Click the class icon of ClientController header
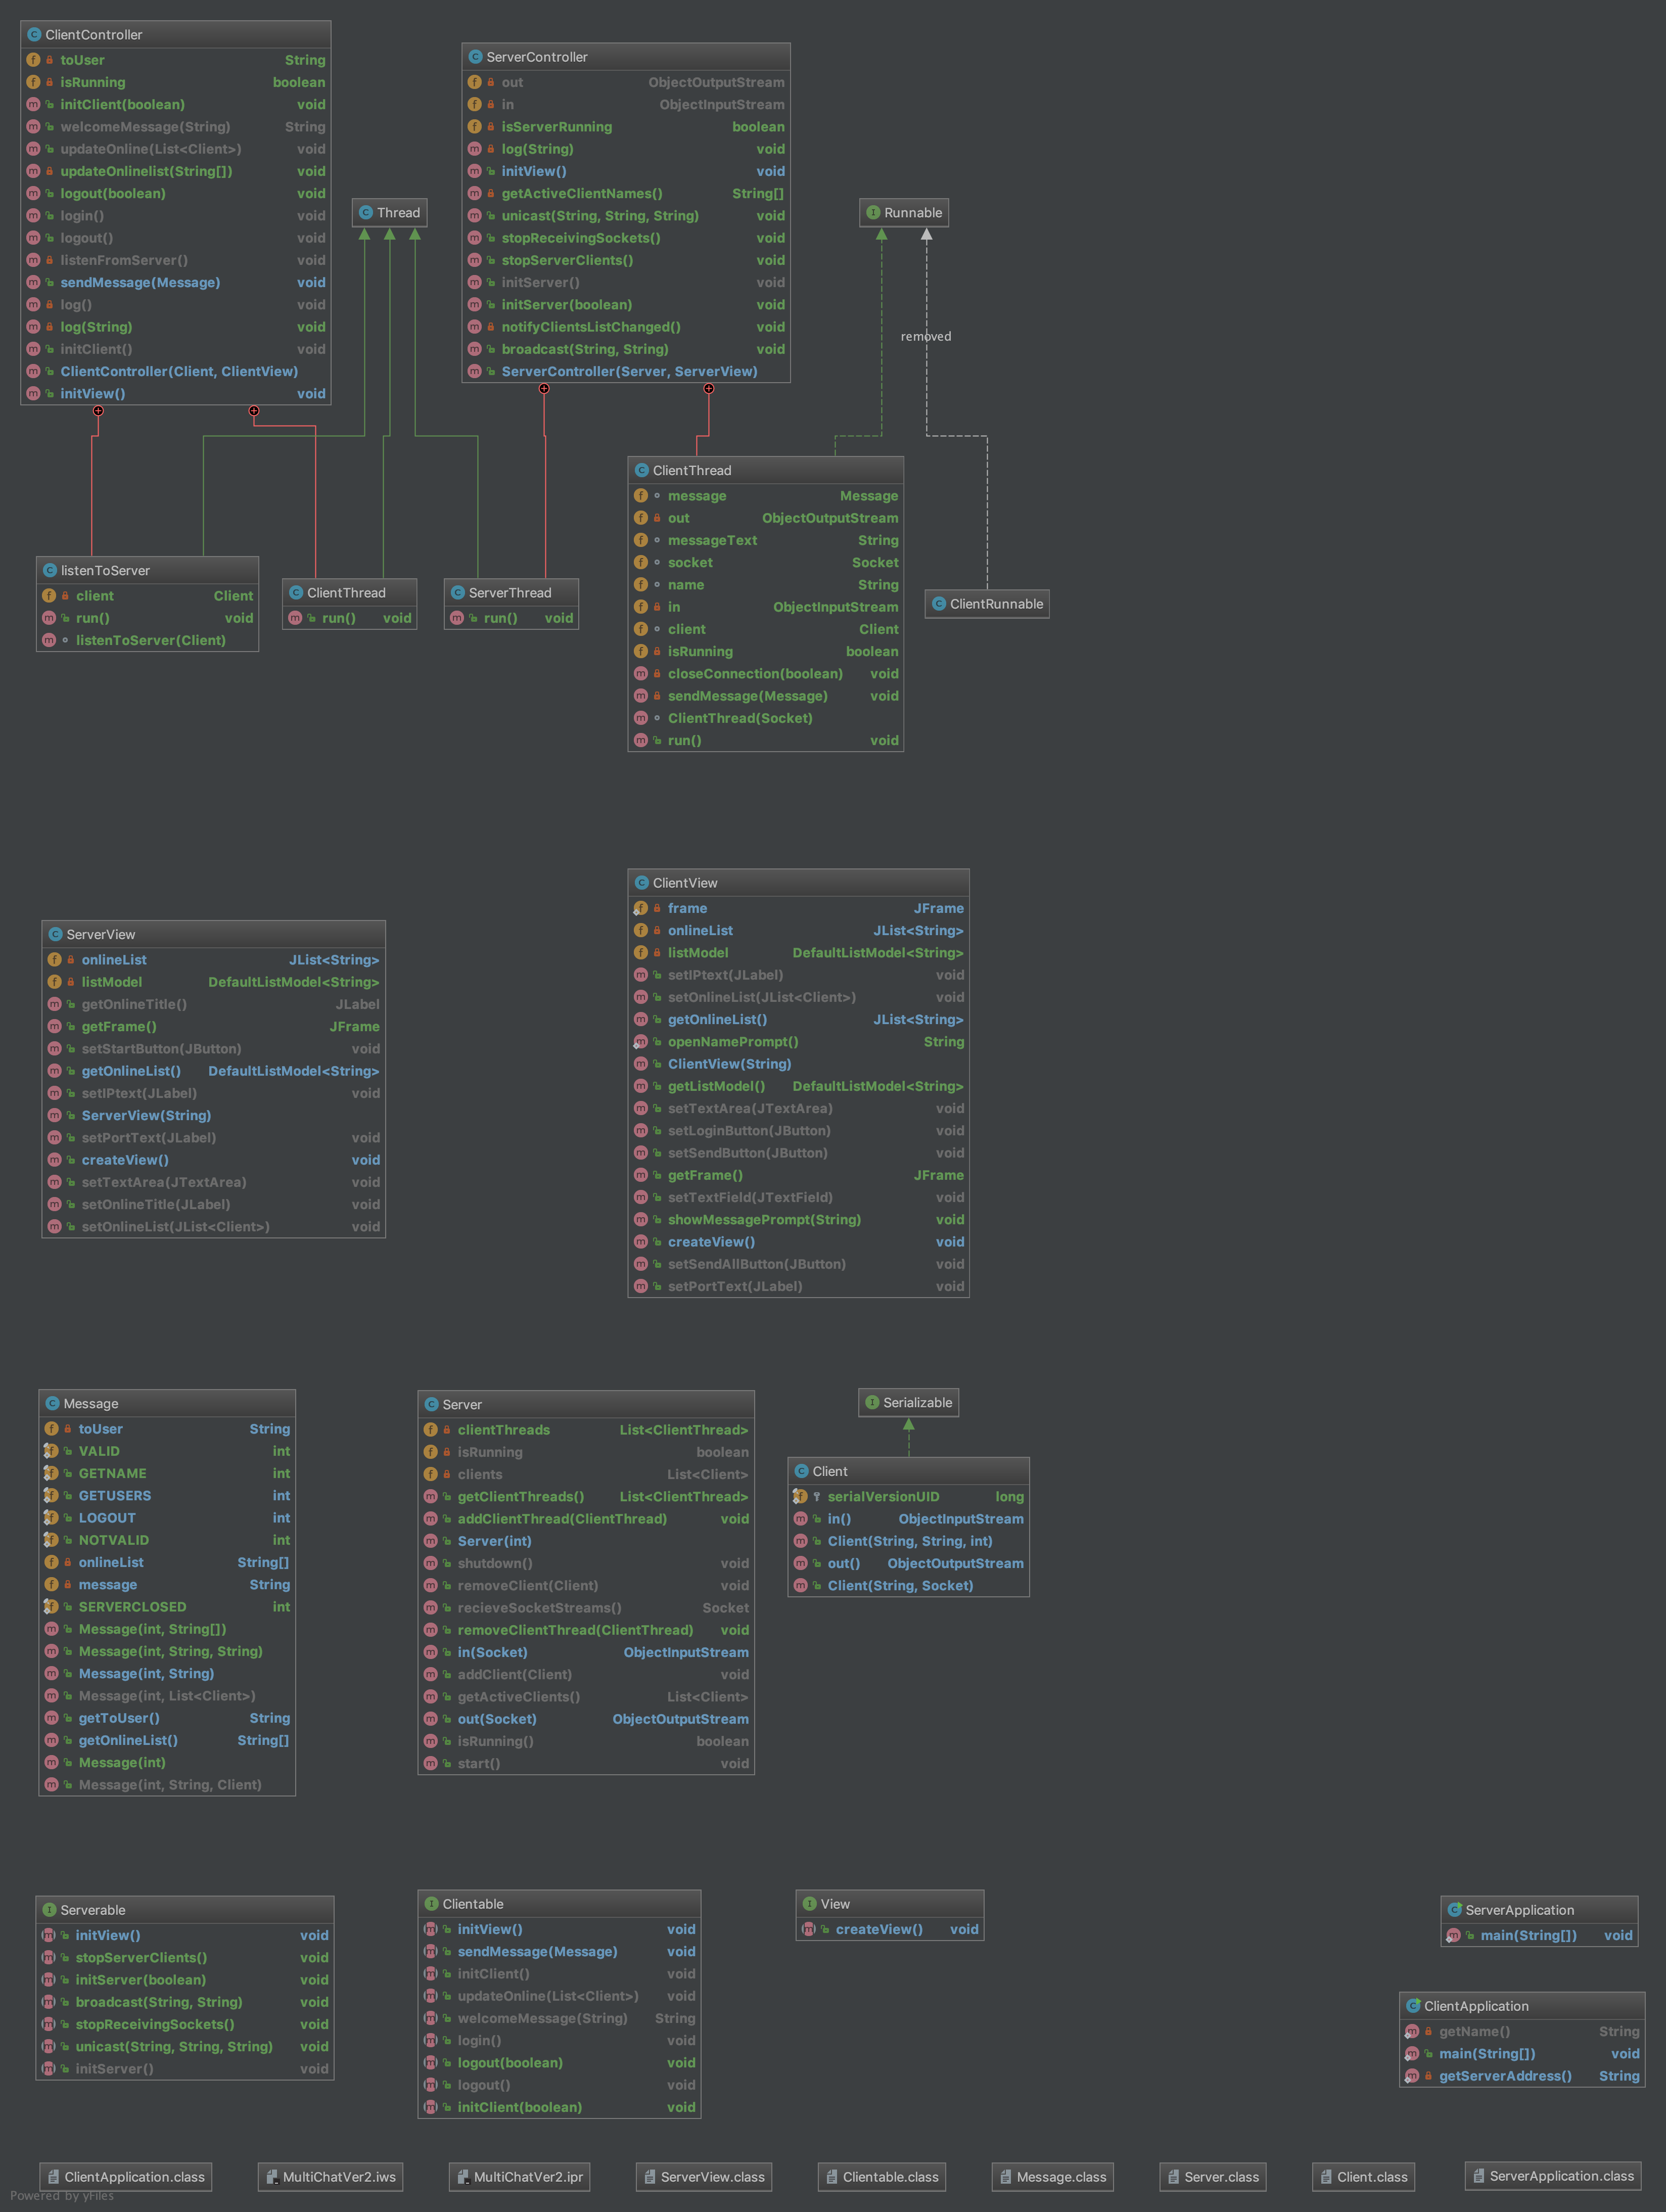1666x2212 pixels. [x=34, y=35]
